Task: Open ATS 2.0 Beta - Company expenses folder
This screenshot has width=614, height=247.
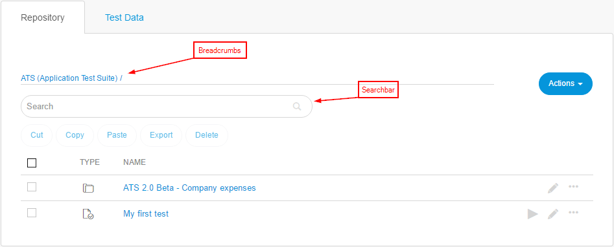Action: (189, 188)
